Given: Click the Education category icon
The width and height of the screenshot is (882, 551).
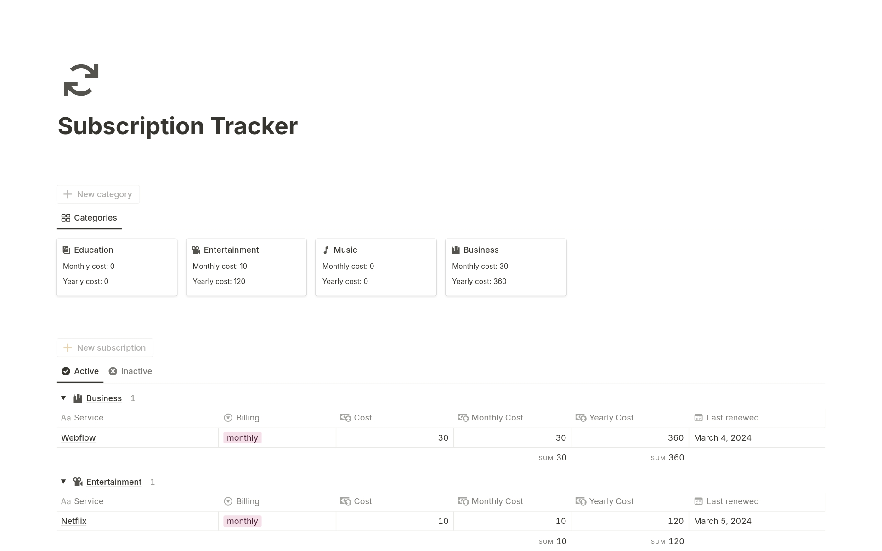Looking at the screenshot, I should pos(66,249).
